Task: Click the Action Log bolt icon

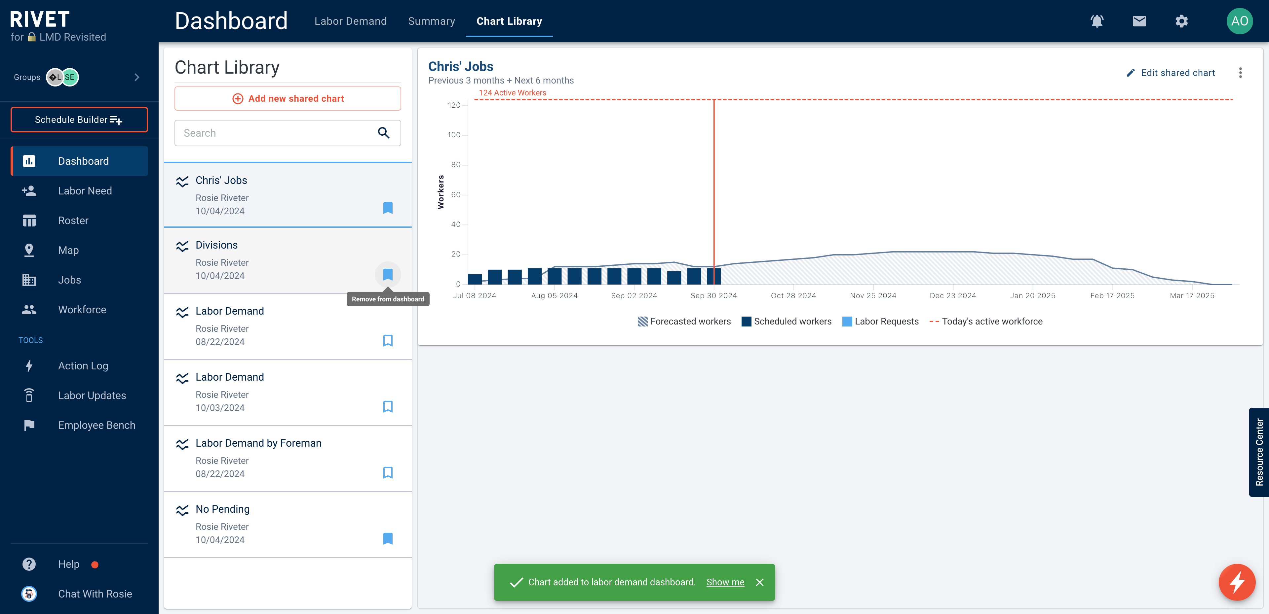Action: click(x=29, y=365)
